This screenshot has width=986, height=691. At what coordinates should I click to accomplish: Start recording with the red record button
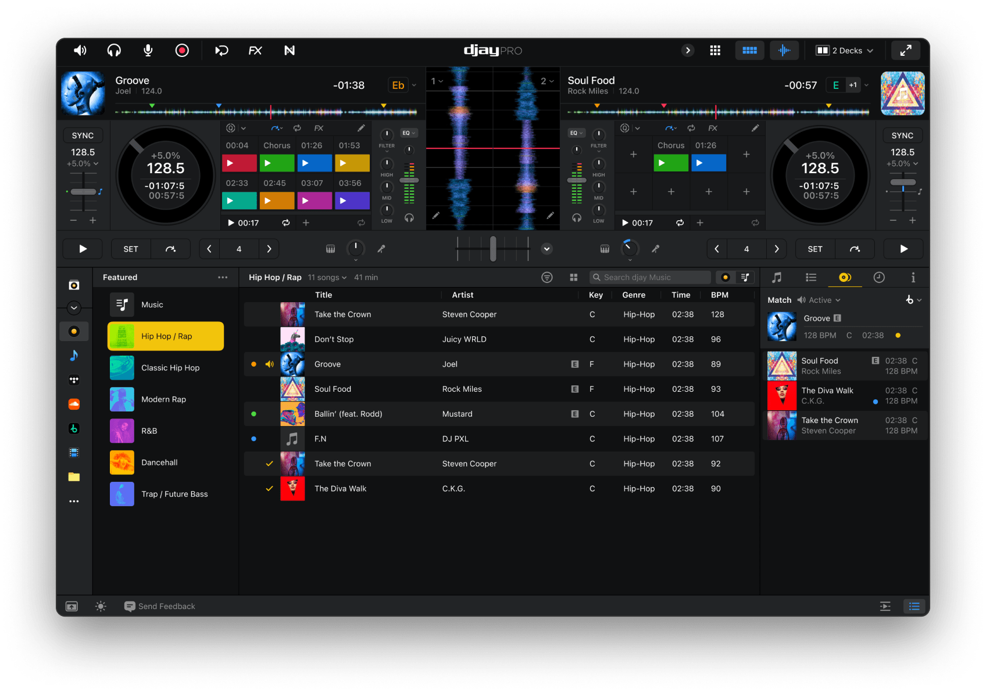(182, 51)
